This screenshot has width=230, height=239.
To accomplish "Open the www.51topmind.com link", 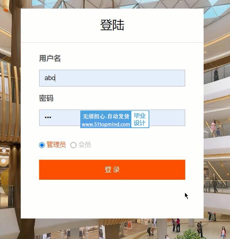I will 106,124.
